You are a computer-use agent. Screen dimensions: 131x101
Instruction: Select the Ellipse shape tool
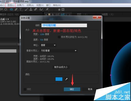(12, 9)
